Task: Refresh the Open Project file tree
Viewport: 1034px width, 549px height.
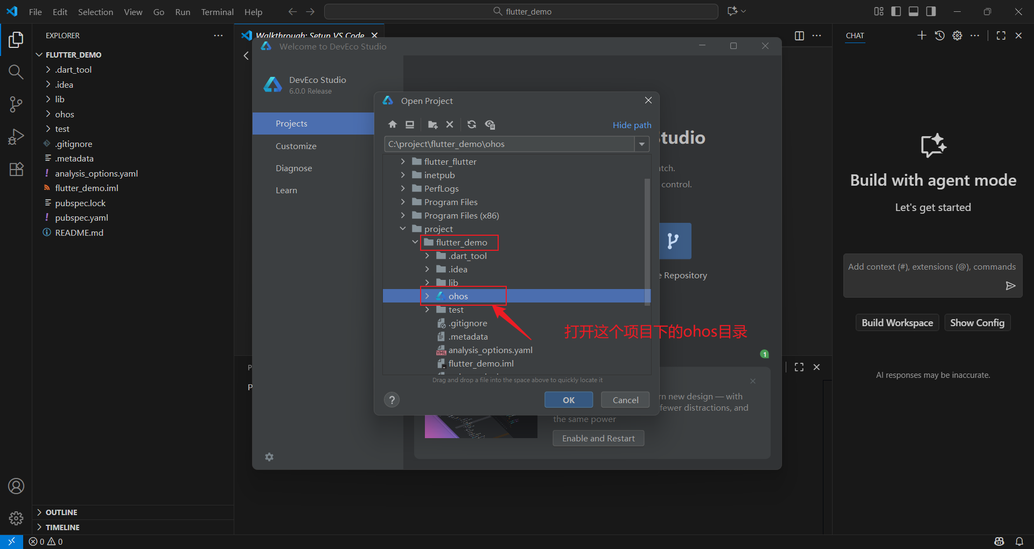Action: pyautogui.click(x=472, y=125)
